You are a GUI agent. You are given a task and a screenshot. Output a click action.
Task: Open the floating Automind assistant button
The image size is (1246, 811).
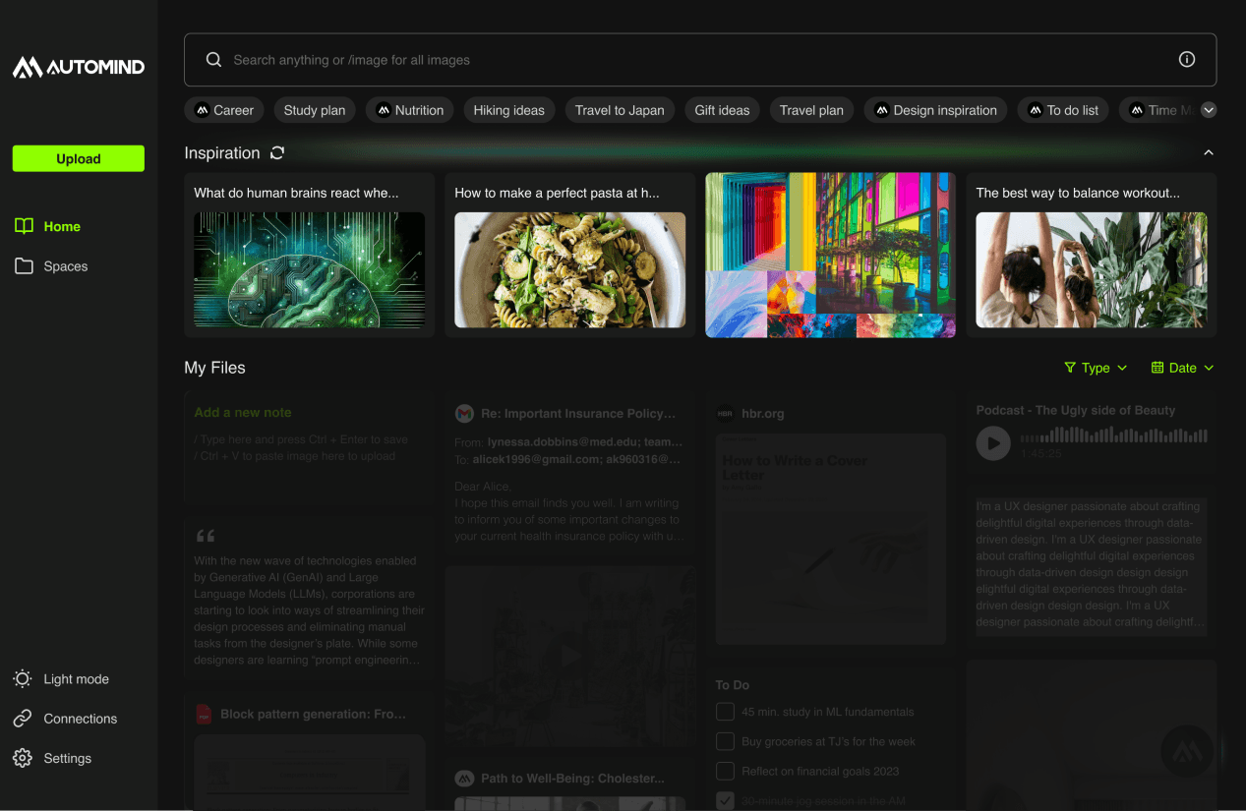pos(1187,751)
